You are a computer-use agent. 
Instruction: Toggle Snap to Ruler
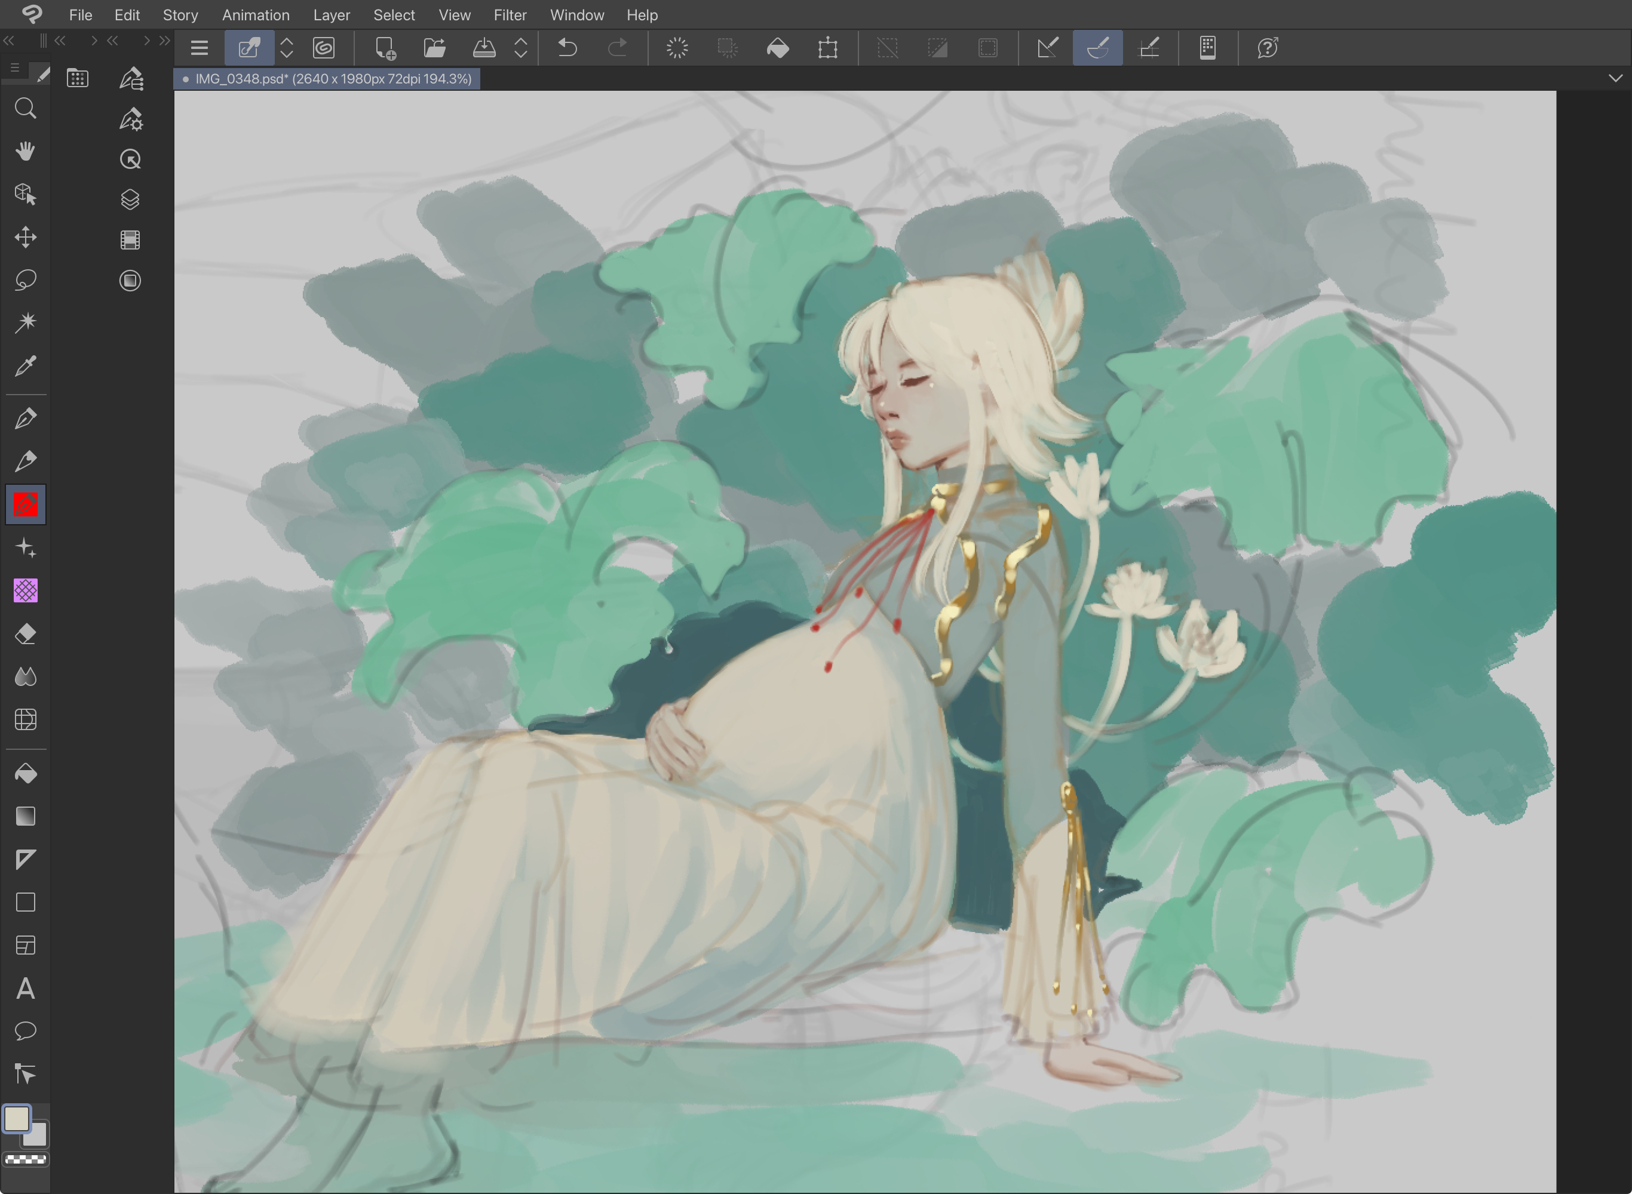coord(1047,48)
